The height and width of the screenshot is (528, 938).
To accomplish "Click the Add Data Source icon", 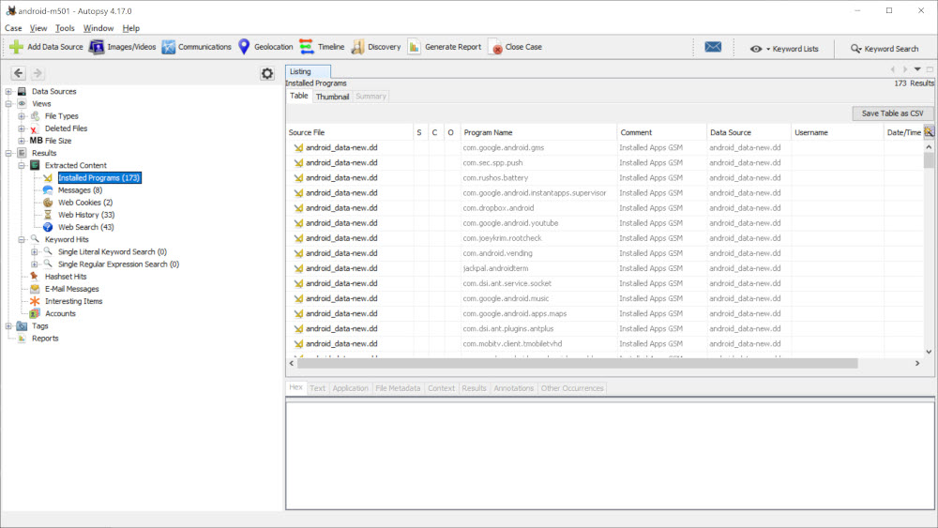I will pos(17,47).
